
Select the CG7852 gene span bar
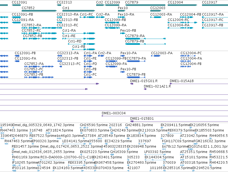point(39,11)
